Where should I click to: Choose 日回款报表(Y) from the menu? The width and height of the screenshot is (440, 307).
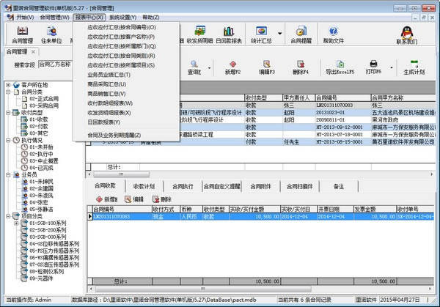[109, 122]
